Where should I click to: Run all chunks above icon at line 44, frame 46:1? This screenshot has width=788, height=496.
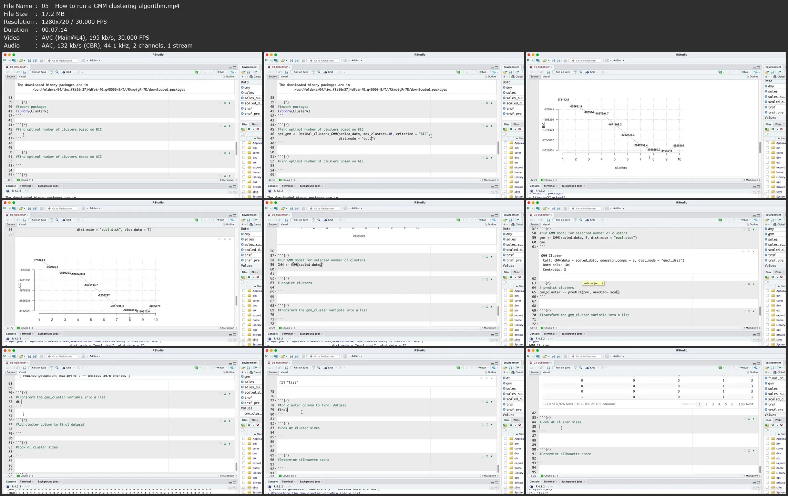(x=225, y=126)
